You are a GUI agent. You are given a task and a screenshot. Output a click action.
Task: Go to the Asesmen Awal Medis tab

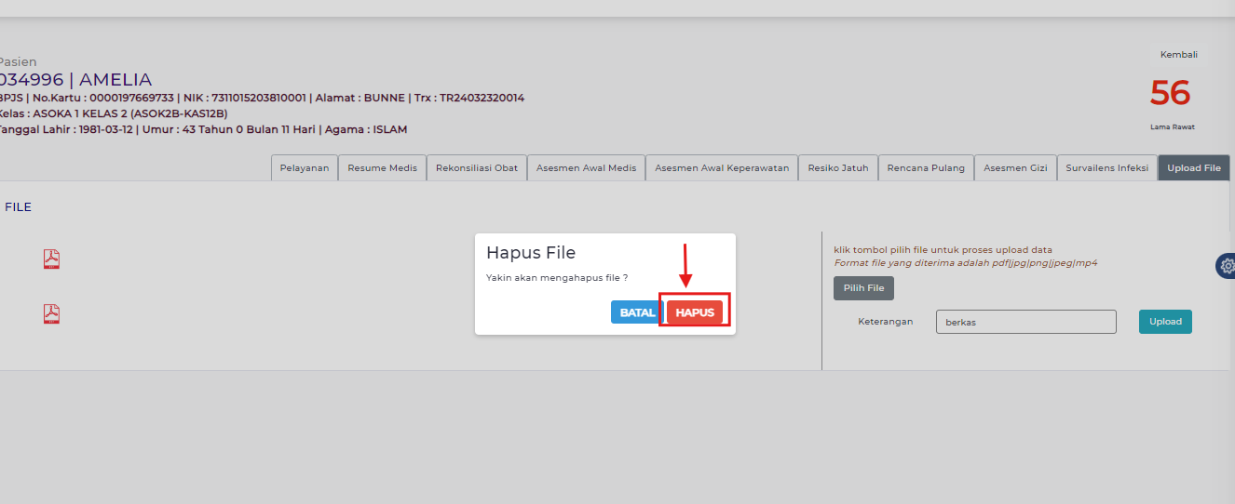[586, 168]
